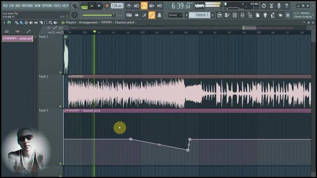This screenshot has height=178, width=317.
Task: Open the EDIT menu
Action: (x=12, y=5)
